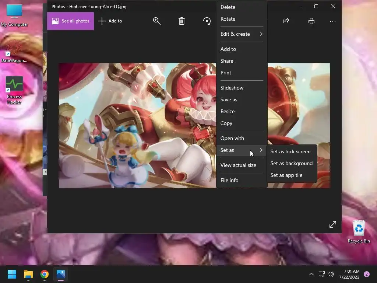
Task: Click Set as lock screen
Action: pyautogui.click(x=292, y=151)
